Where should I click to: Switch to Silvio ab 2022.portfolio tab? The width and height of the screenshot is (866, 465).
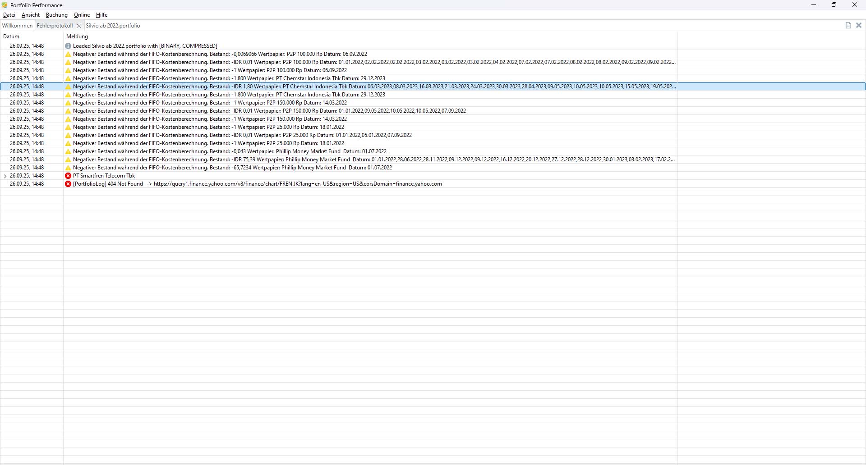pyautogui.click(x=113, y=26)
